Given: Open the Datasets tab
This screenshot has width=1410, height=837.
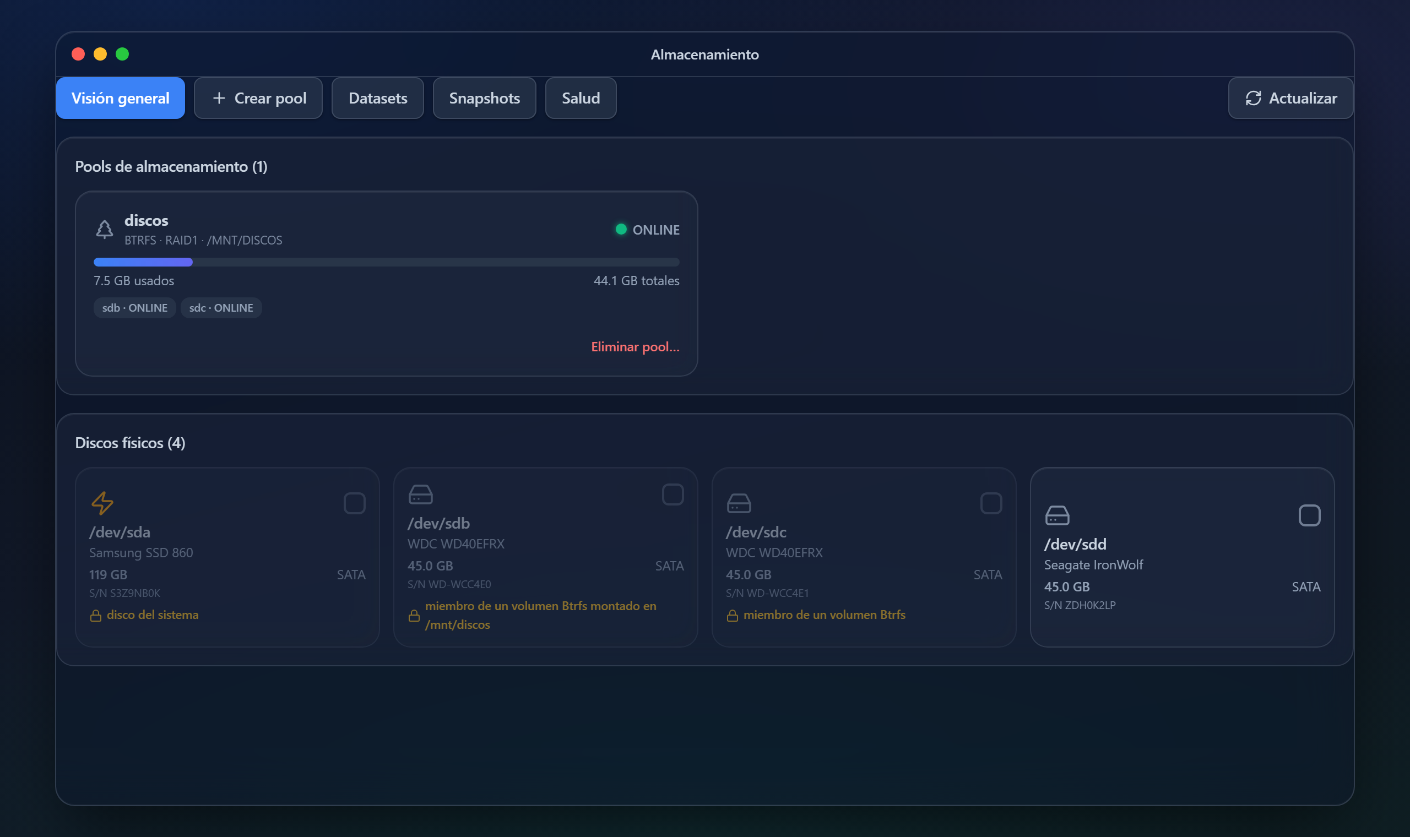Looking at the screenshot, I should click(x=378, y=98).
